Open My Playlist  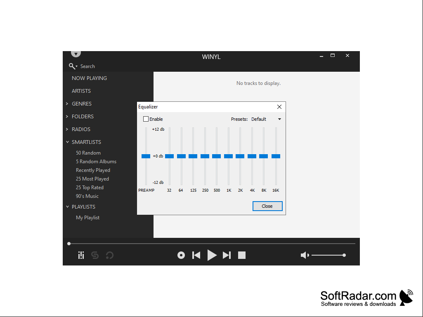pyautogui.click(x=87, y=218)
